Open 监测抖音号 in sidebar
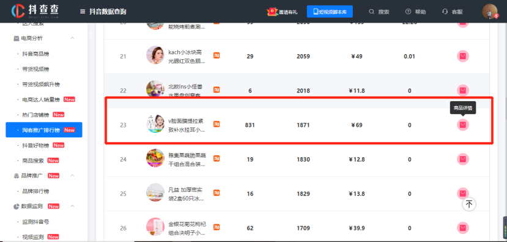Image resolution: width=507 pixels, height=242 pixels. pyautogui.click(x=35, y=222)
